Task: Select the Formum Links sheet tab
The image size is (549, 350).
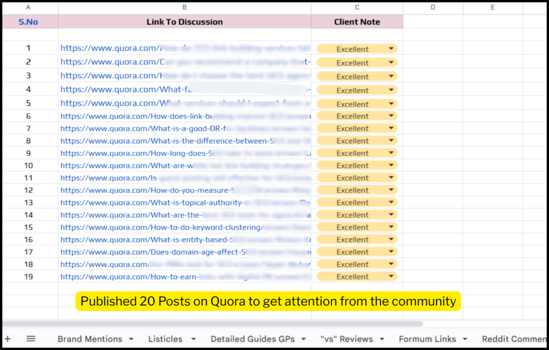Action: (x=427, y=339)
